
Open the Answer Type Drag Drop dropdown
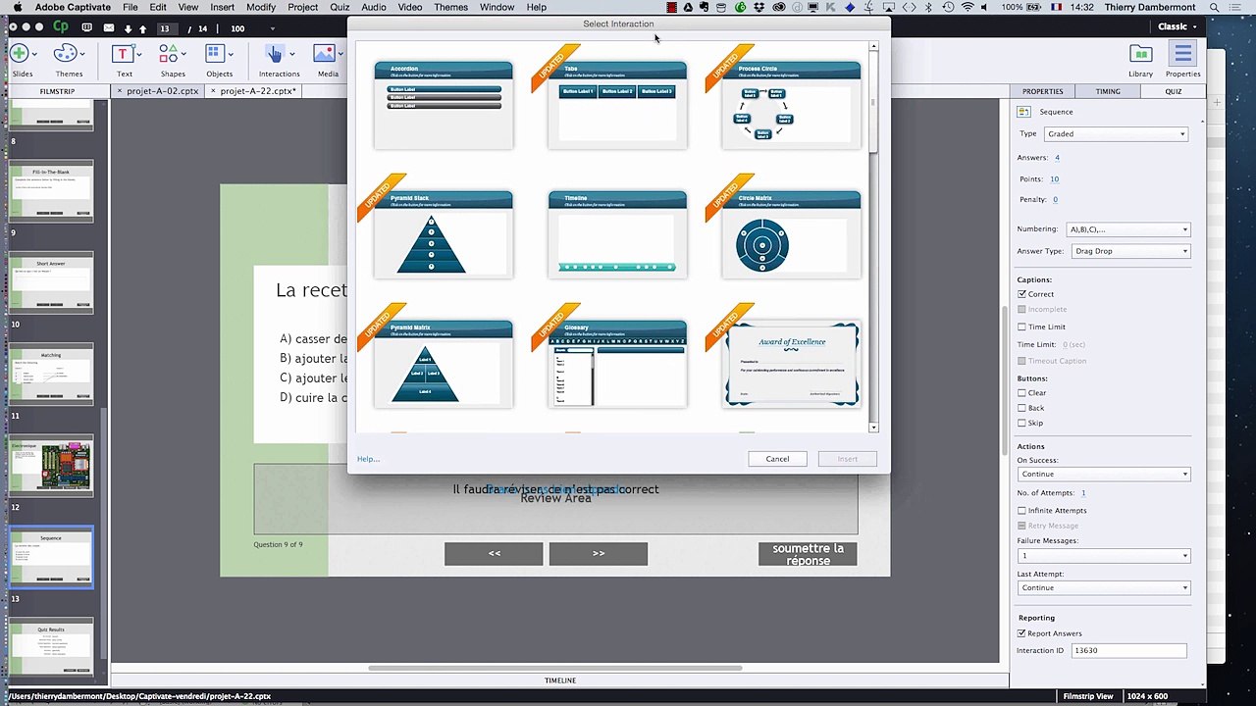tap(1130, 251)
